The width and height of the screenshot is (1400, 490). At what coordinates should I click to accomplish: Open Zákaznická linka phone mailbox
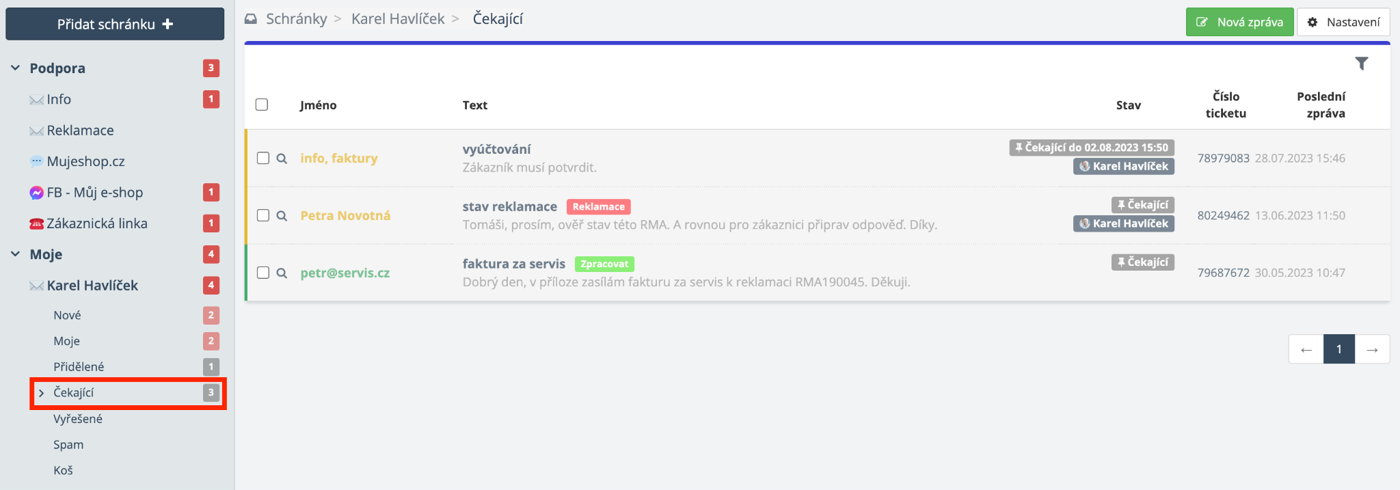pos(96,223)
